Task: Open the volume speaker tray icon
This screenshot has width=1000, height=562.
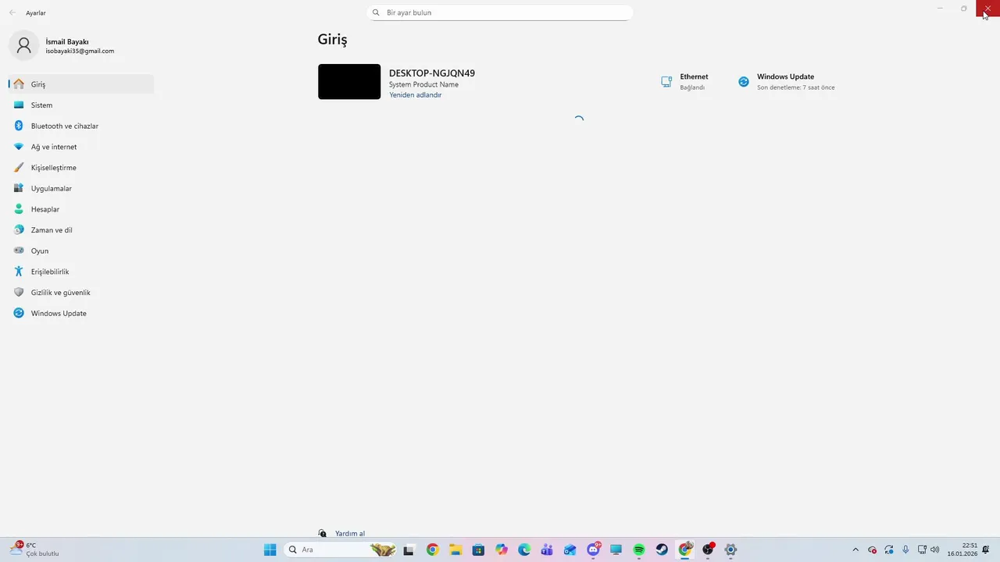Action: click(x=935, y=550)
